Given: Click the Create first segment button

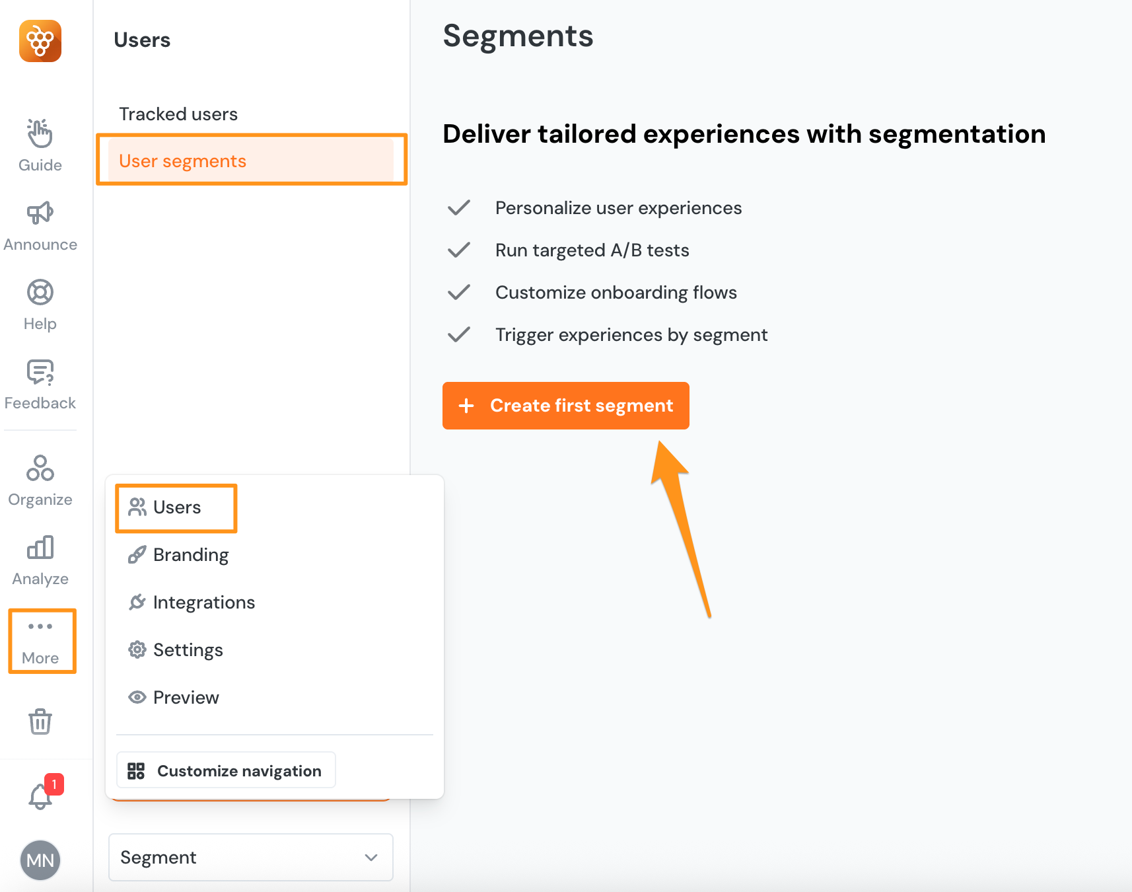Looking at the screenshot, I should point(565,405).
